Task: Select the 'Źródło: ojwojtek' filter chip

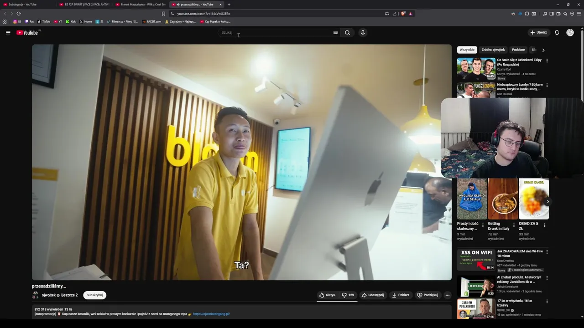Action: pyautogui.click(x=493, y=50)
